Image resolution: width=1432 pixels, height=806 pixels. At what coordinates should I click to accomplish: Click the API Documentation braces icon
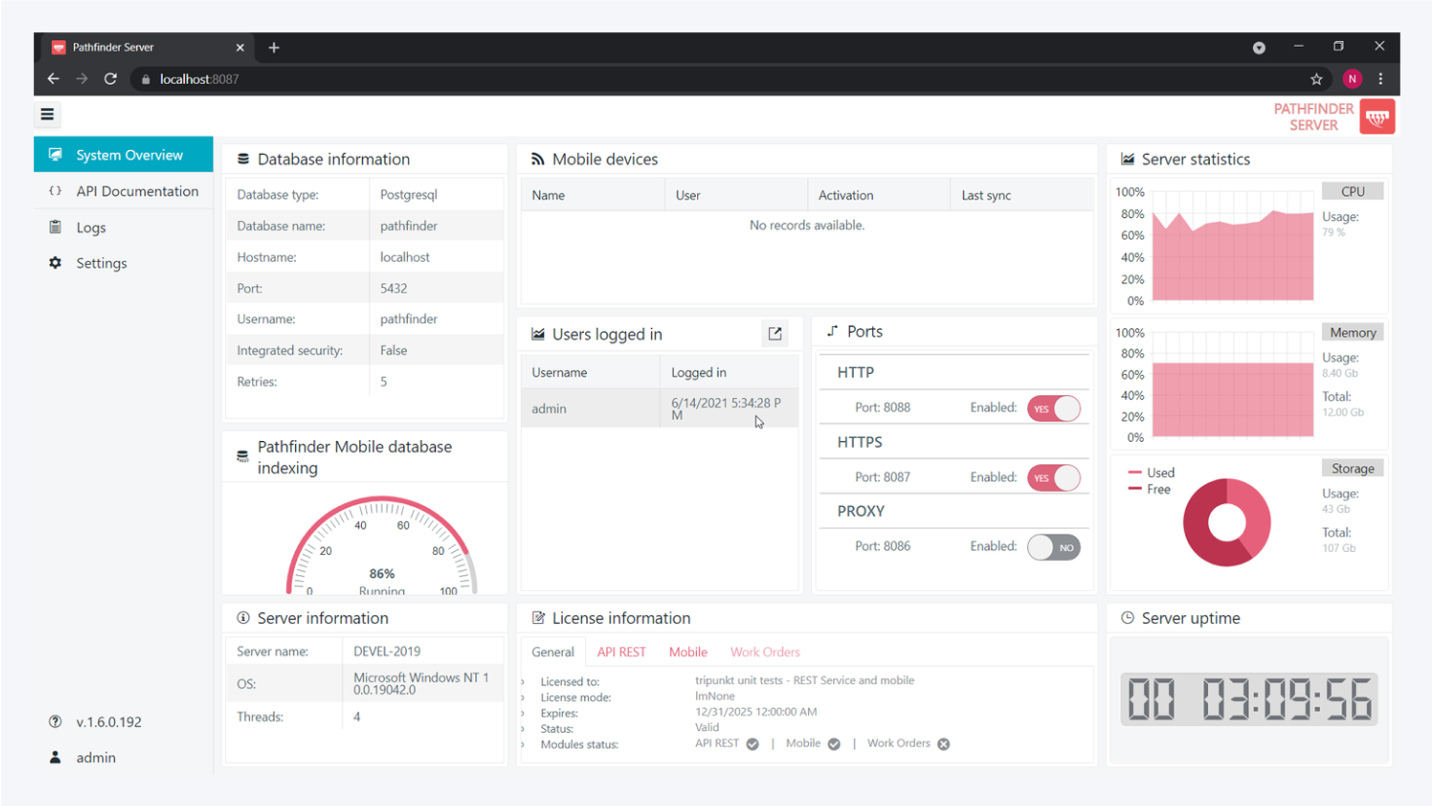[x=55, y=191]
